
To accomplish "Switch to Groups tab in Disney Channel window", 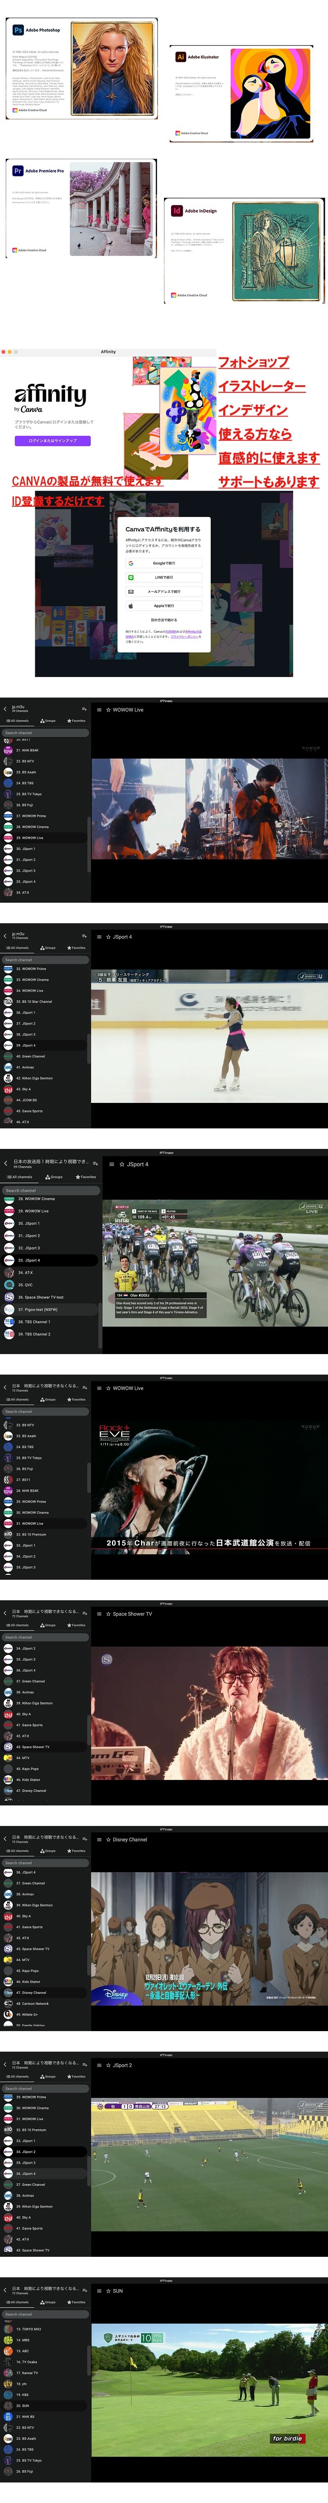I will tap(48, 1851).
